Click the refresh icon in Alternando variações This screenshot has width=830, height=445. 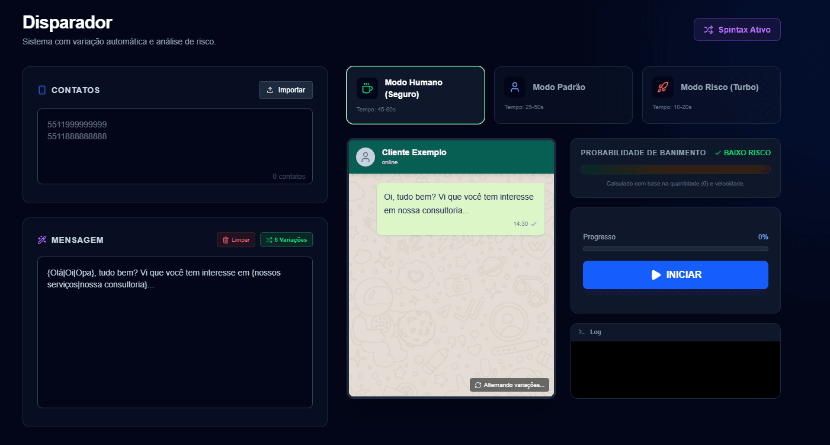(x=478, y=385)
